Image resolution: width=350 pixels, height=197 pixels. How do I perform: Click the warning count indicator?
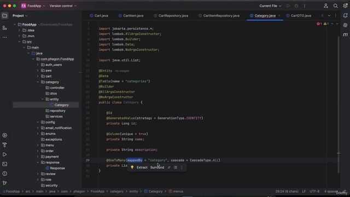[326, 24]
